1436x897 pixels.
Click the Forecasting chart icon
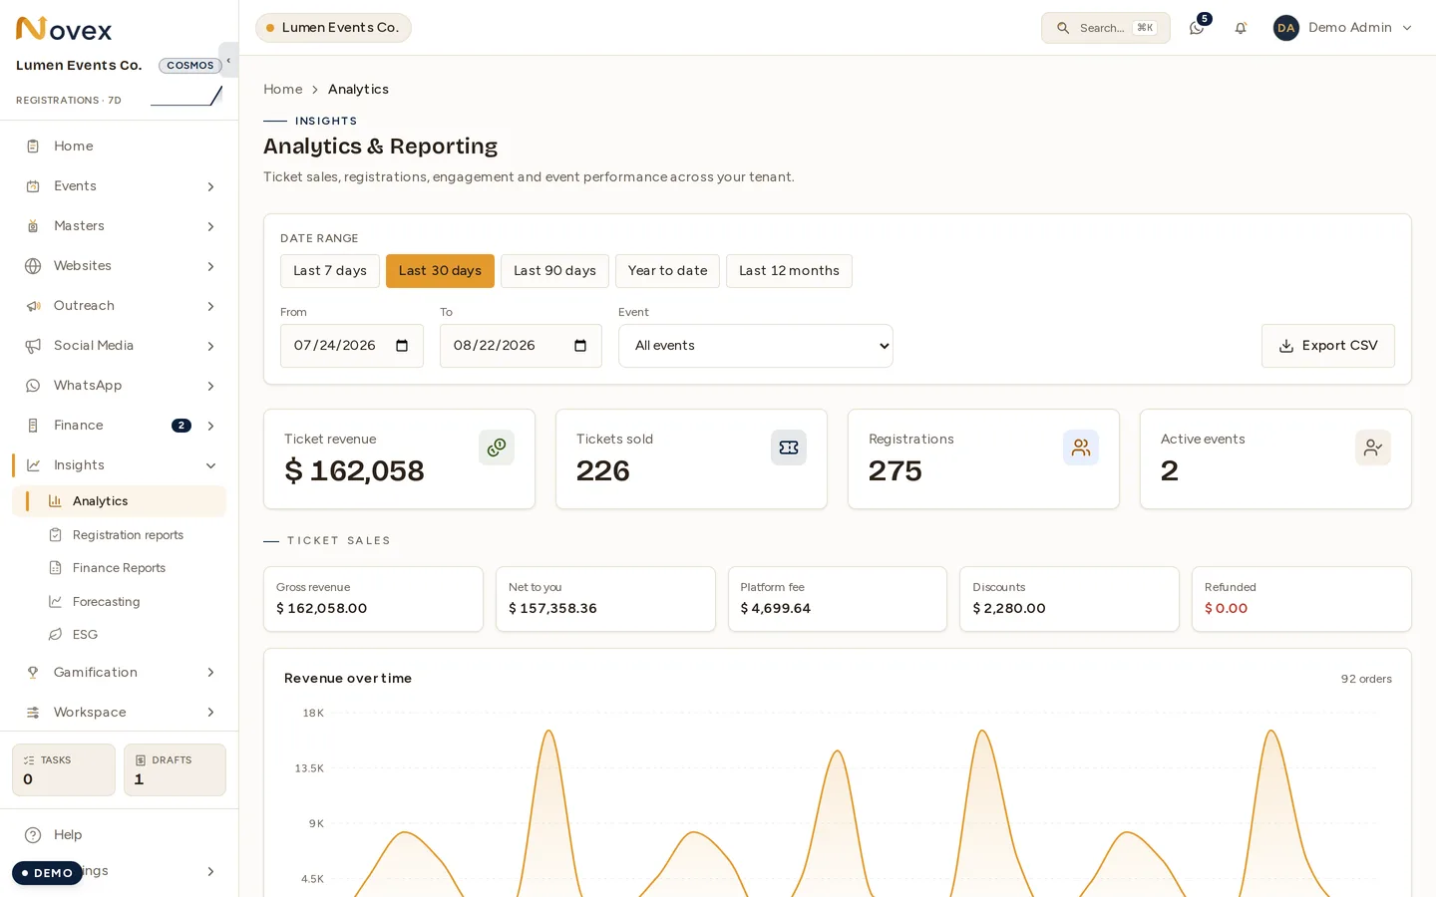(56, 602)
